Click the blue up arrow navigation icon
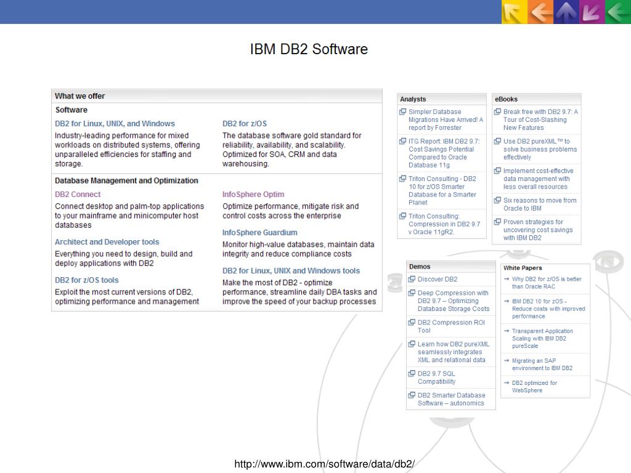The width and height of the screenshot is (631, 473). click(566, 12)
